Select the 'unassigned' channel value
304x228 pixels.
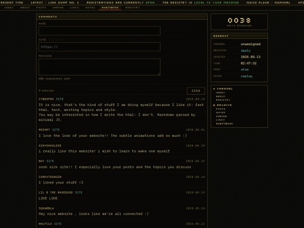coord(251,44)
